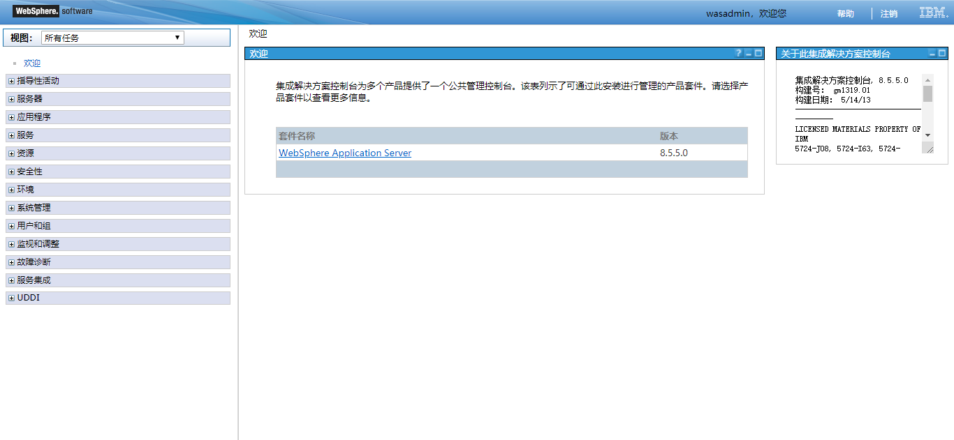This screenshot has height=440, width=954.
Task: Click the 套件名称 column header
Action: point(297,136)
